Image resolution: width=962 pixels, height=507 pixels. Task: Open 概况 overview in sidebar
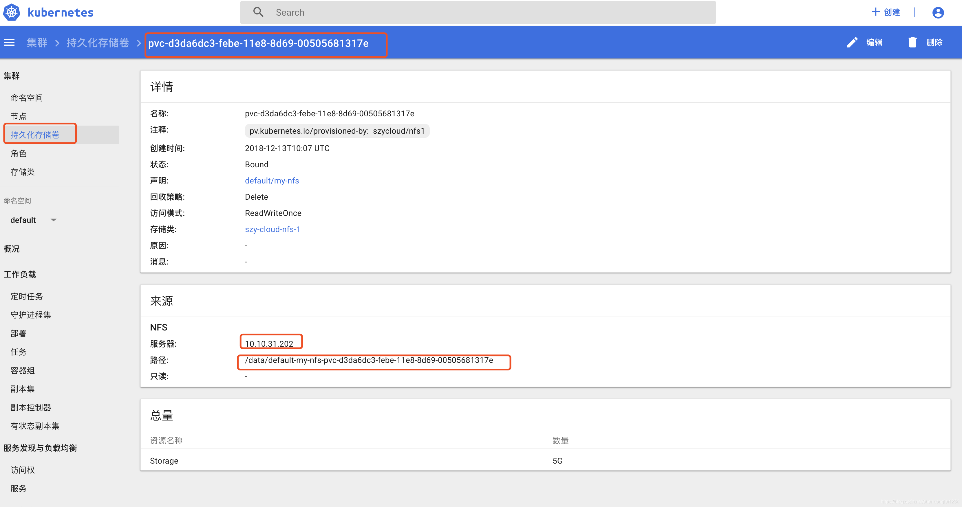12,249
